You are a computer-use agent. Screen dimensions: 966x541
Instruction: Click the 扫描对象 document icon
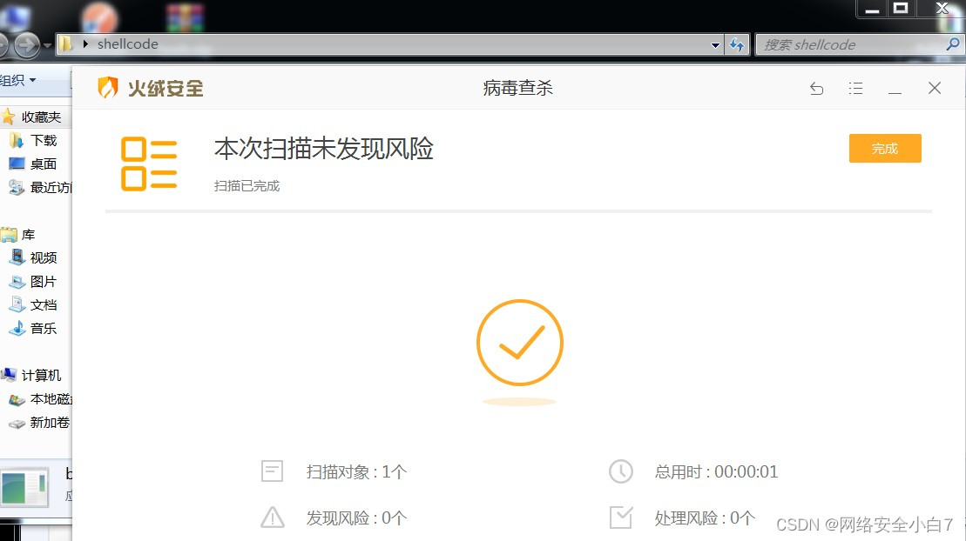tap(272, 471)
